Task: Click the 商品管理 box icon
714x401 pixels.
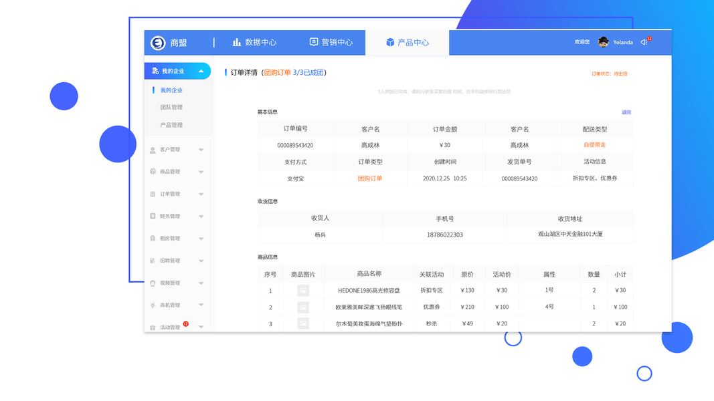Action: coord(153,171)
